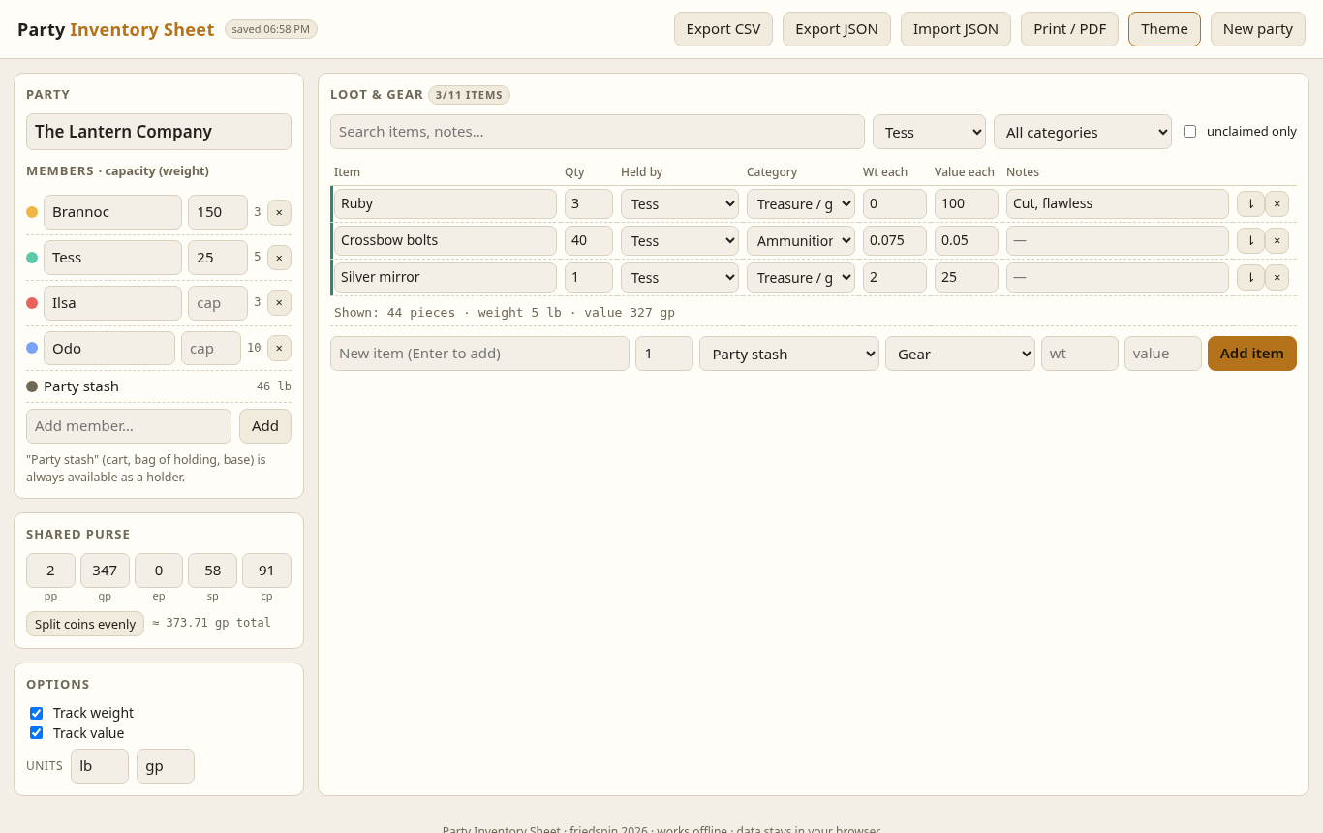Click the New item name field
Image resolution: width=1323 pixels, height=833 pixels.
[479, 354]
